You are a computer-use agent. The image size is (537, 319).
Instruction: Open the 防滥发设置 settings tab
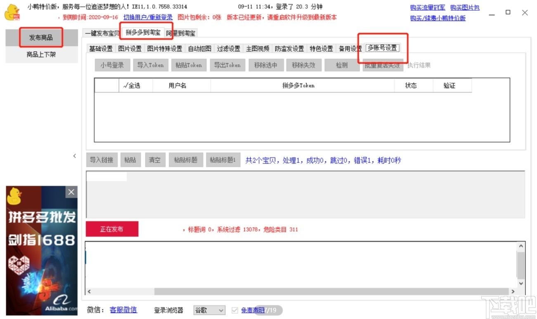tap(289, 49)
